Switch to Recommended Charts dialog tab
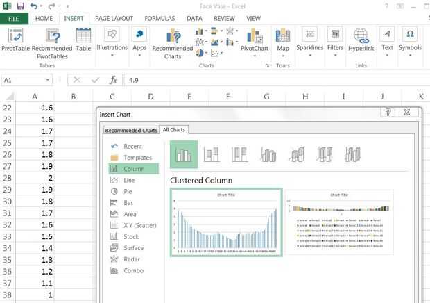The image size is (430, 303). [131, 131]
